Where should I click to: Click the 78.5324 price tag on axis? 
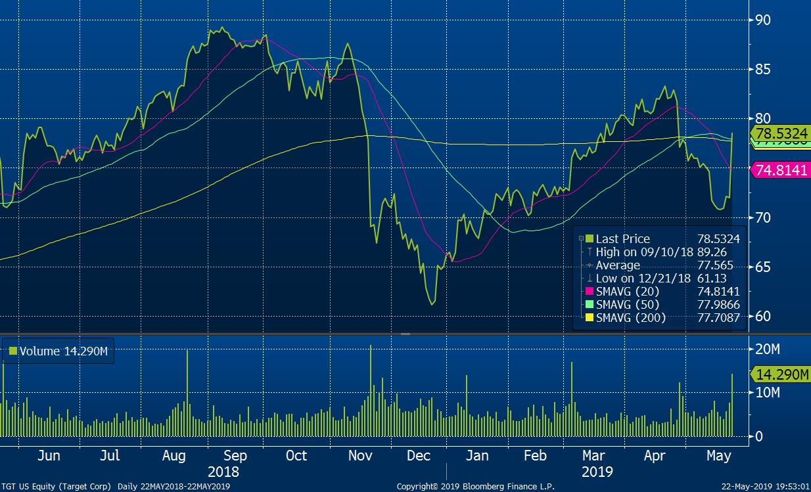780,134
